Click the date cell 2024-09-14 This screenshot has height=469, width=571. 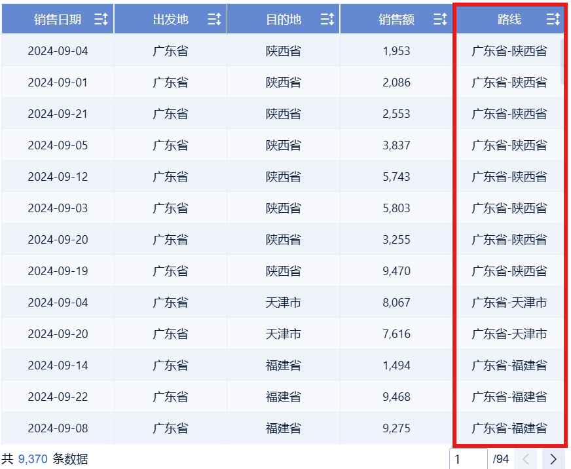pos(58,365)
